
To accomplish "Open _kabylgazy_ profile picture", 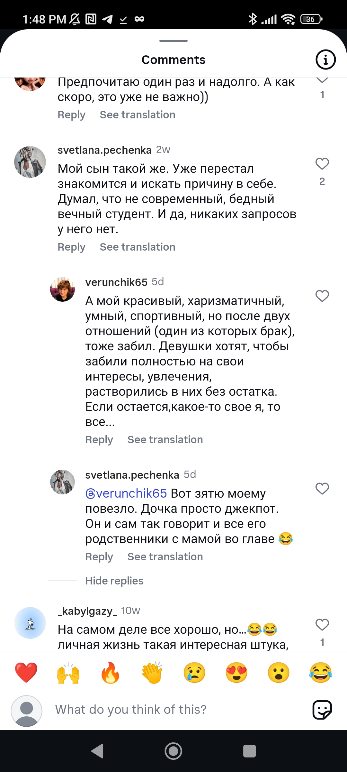I will (x=30, y=623).
